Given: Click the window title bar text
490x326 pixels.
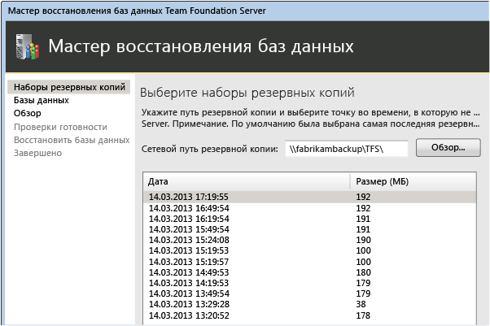Looking at the screenshot, I should pos(137,11).
